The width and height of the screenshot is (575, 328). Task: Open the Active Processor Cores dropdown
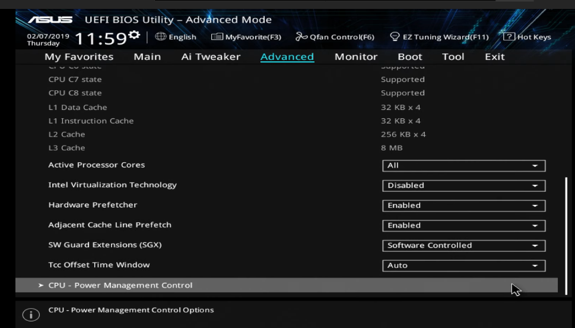[x=463, y=166]
